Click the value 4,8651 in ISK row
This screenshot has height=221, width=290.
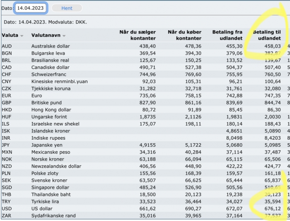click(x=234, y=131)
